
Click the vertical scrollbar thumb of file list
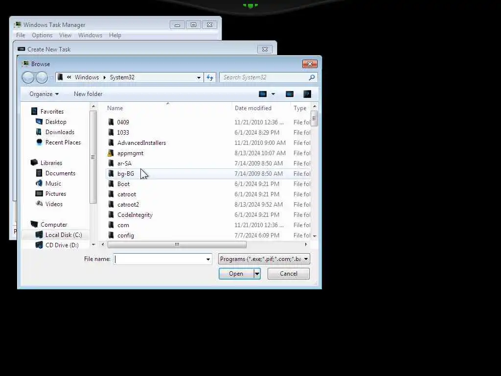click(x=315, y=118)
